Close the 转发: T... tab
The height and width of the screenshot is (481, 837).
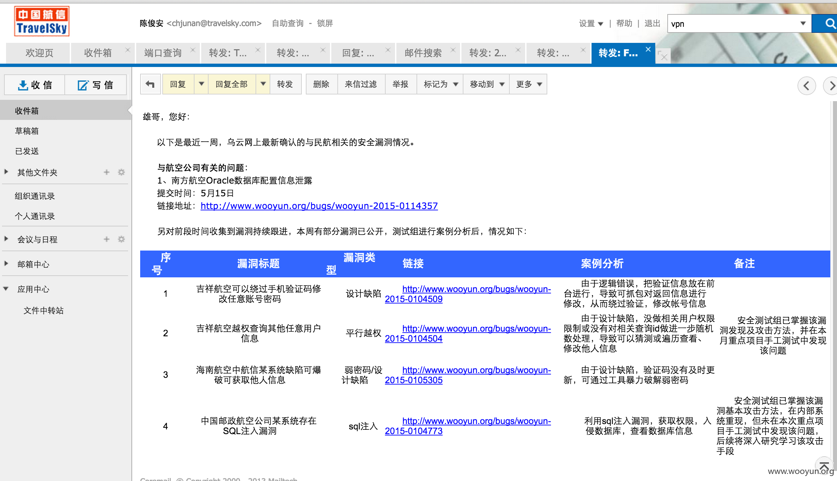[258, 50]
